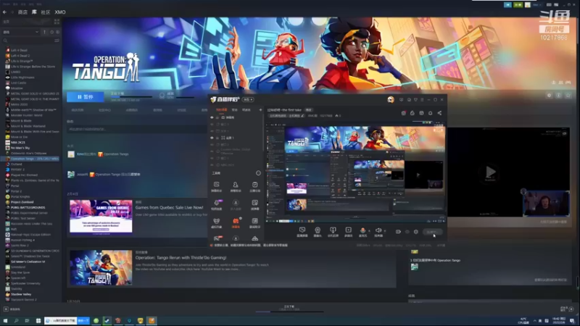Click the Operation Tango achievements progress bar
Screen dimensions: 580x326
click(185, 97)
